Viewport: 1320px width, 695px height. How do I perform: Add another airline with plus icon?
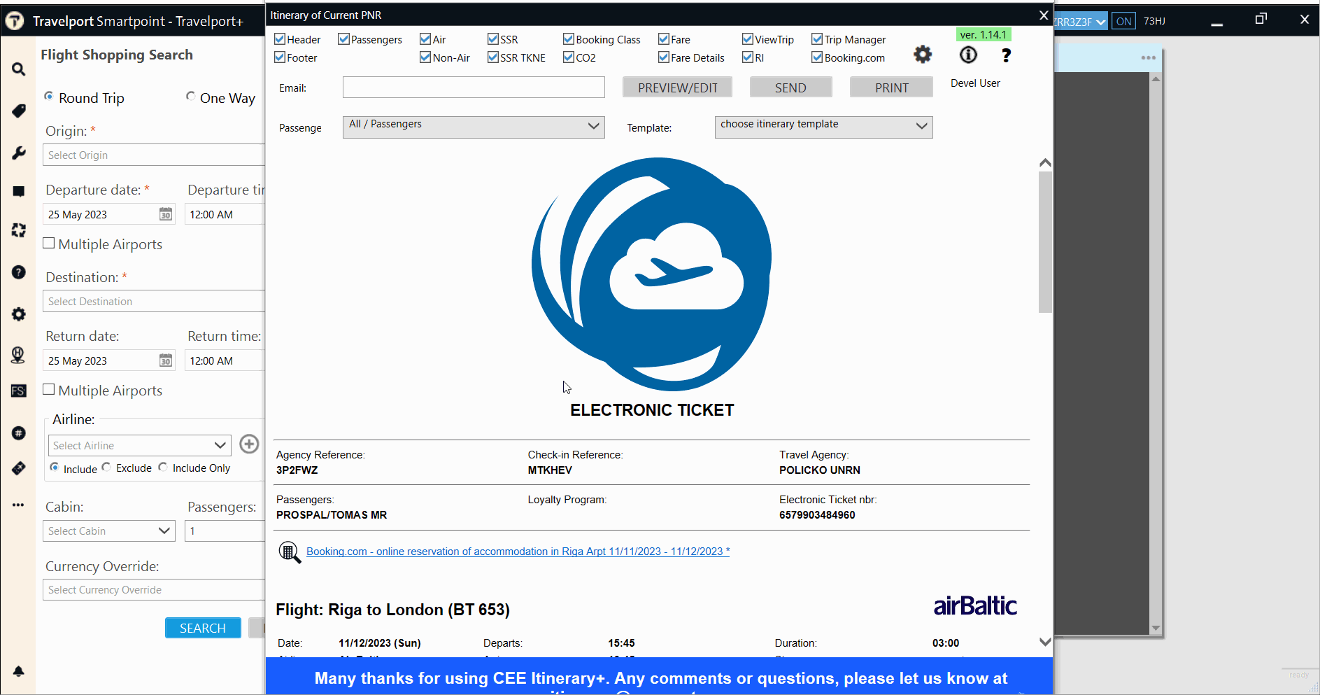tap(249, 444)
